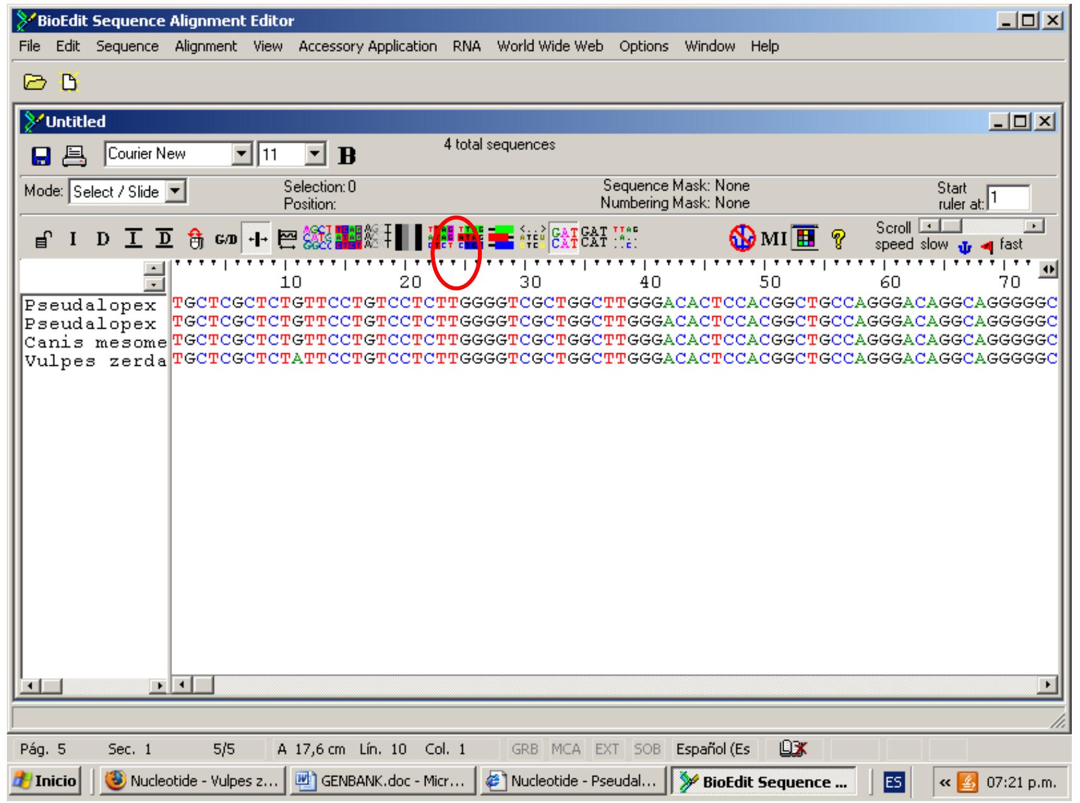Switch to GENBANK.doc taskbar window

[383, 782]
